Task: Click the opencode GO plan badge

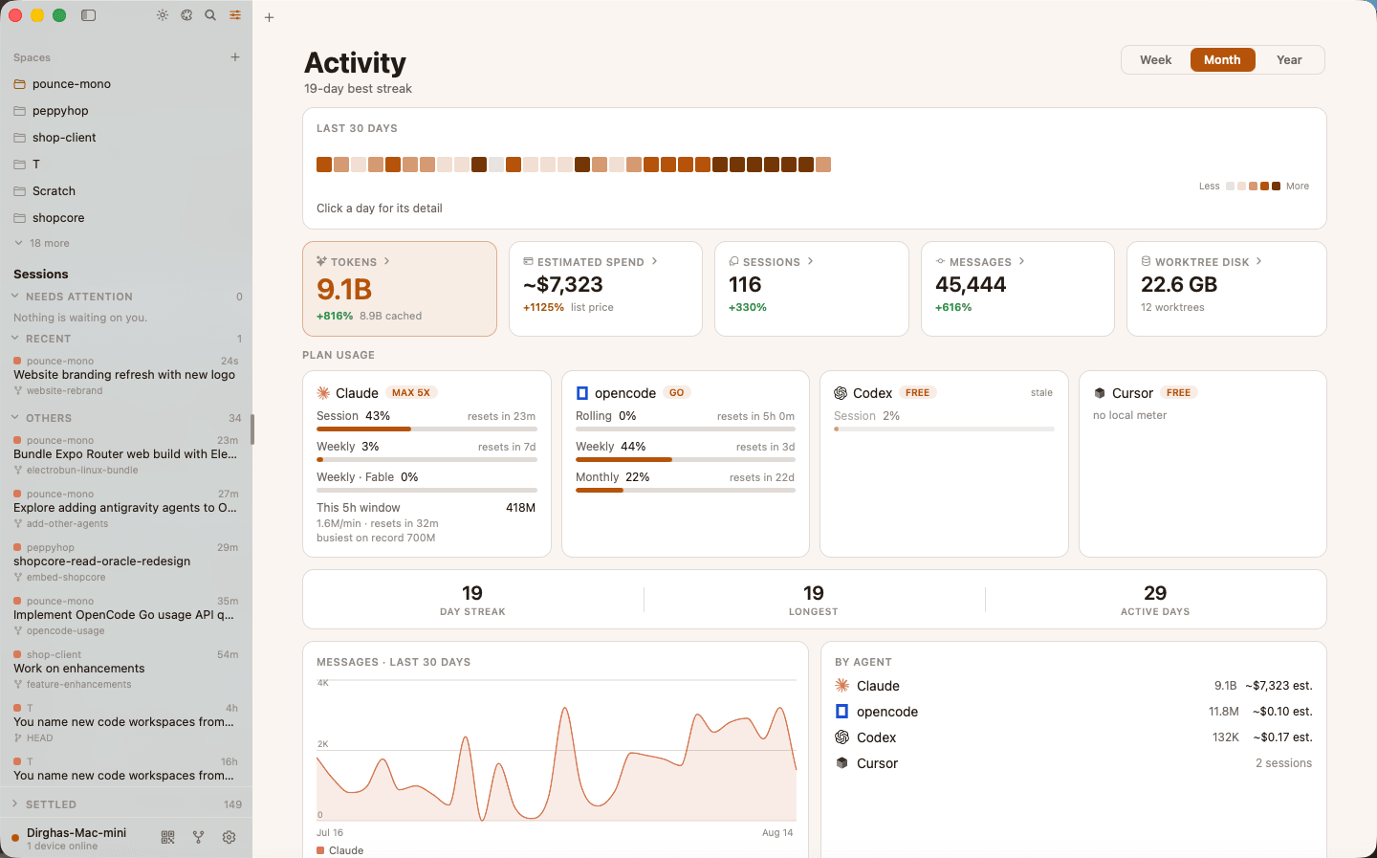Action: [x=676, y=393]
